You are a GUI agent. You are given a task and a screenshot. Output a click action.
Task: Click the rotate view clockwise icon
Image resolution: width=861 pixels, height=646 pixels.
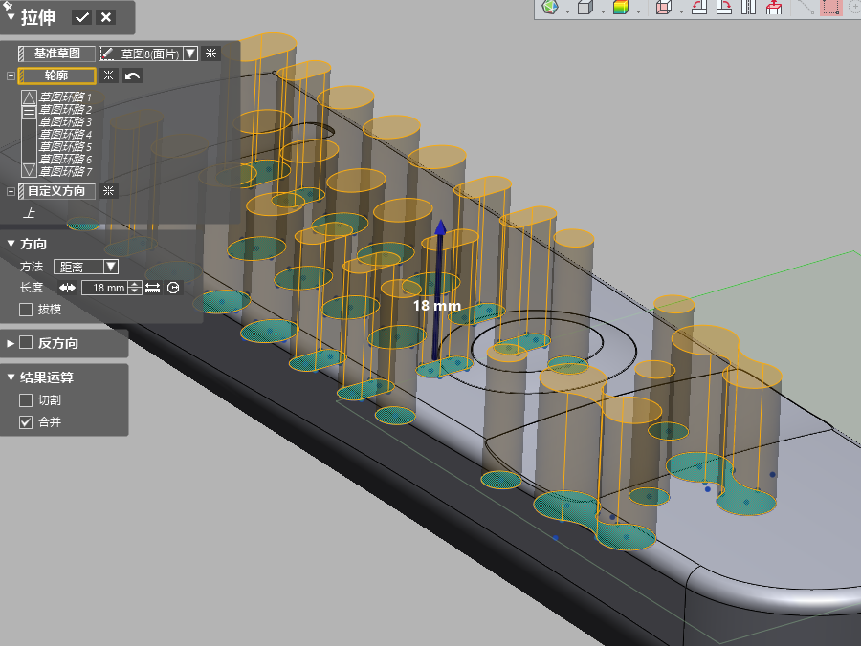pos(724,7)
